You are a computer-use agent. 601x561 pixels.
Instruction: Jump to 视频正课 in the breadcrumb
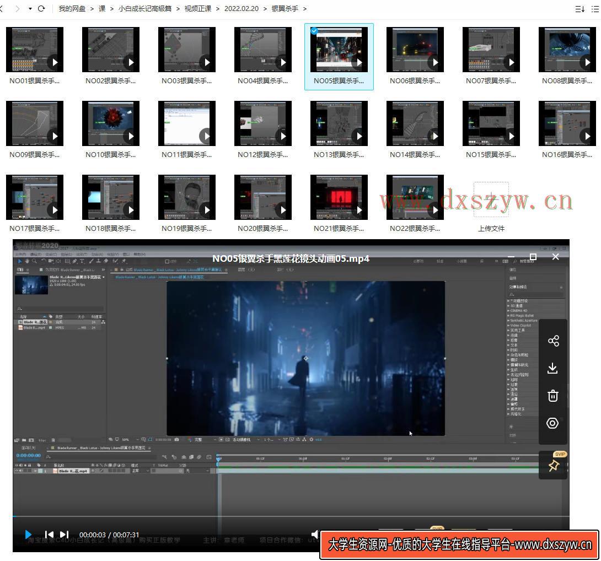198,8
